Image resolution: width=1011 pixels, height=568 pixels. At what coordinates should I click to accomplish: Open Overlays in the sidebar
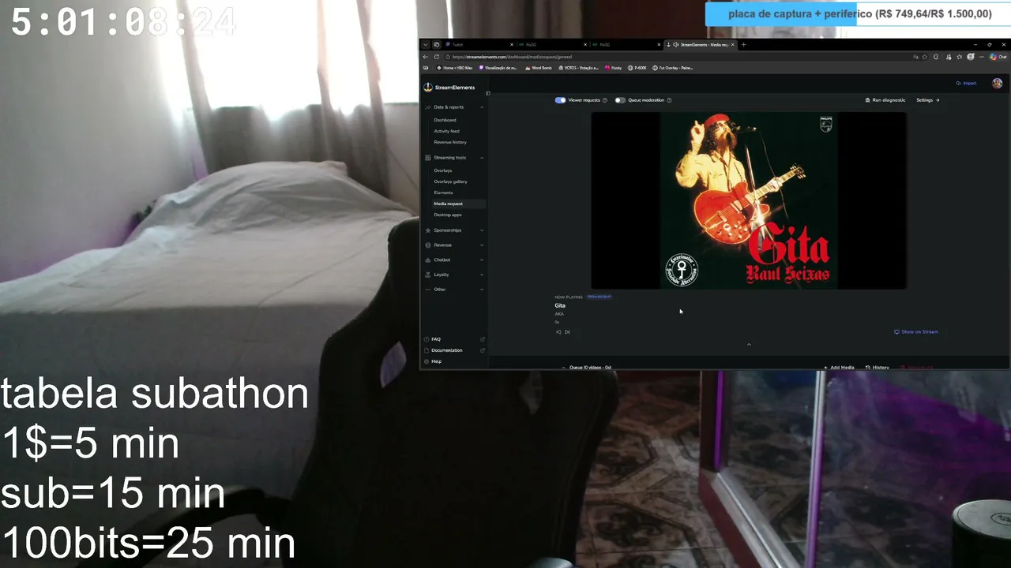pyautogui.click(x=442, y=170)
